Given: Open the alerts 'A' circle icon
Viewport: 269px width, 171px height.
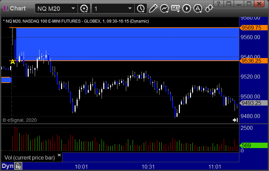Looking at the screenshot, I should tap(198, 8).
